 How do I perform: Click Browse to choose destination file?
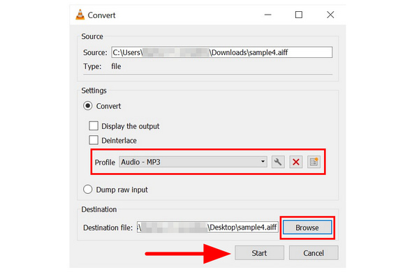[307, 227]
